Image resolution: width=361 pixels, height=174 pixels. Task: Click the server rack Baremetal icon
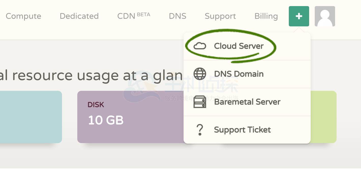coord(200,102)
